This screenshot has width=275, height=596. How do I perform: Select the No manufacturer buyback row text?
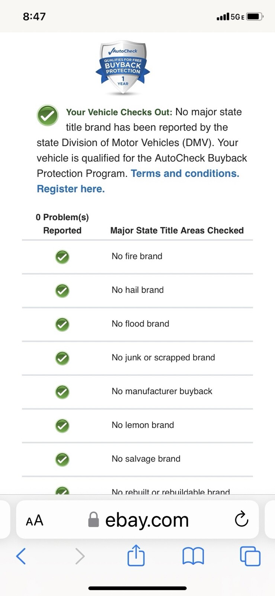[162, 391]
